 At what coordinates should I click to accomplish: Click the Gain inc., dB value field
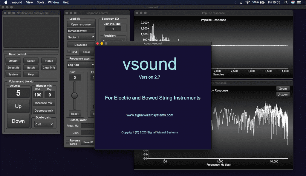113,29
